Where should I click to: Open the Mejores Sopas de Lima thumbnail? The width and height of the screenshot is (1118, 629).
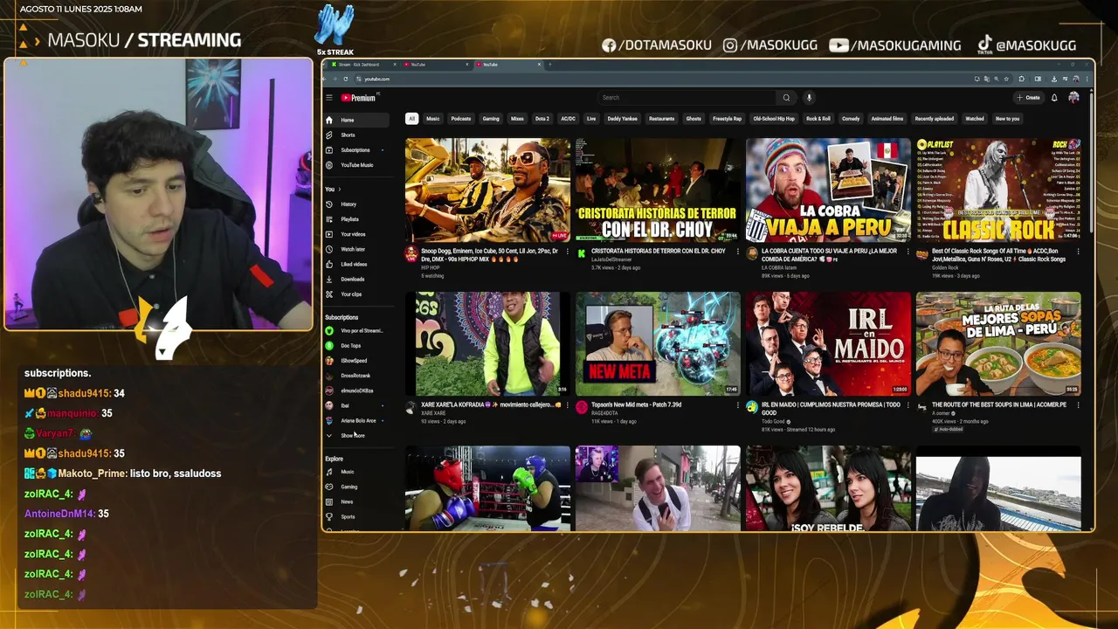(x=998, y=343)
